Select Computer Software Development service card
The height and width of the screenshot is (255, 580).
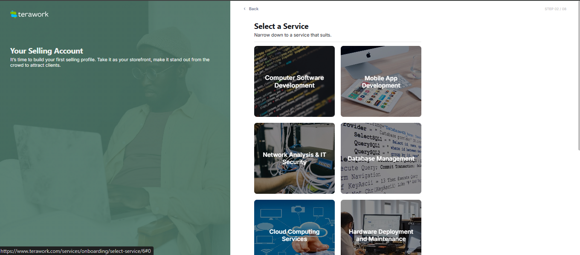click(x=294, y=81)
